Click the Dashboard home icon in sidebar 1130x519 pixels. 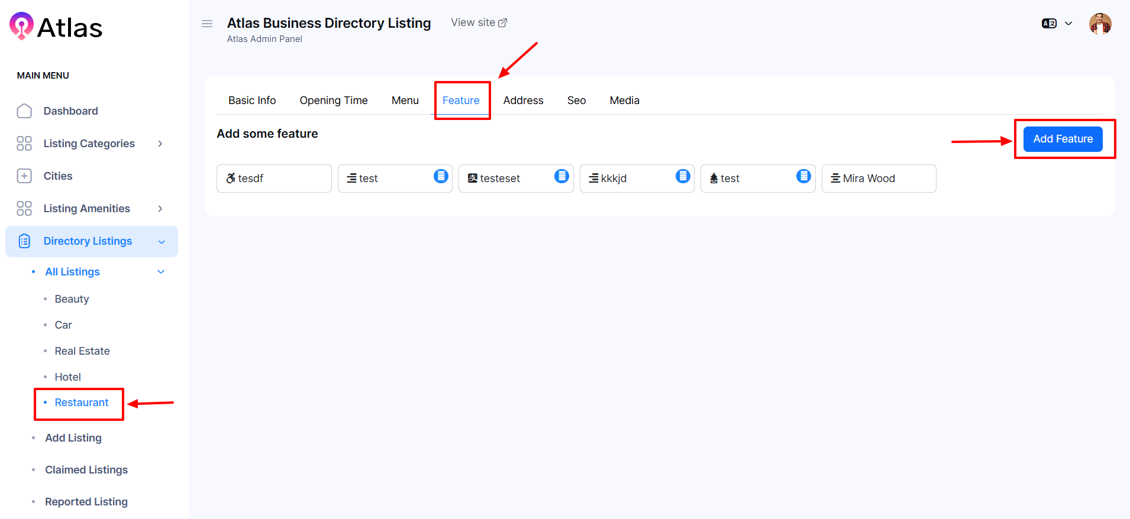[x=24, y=111]
